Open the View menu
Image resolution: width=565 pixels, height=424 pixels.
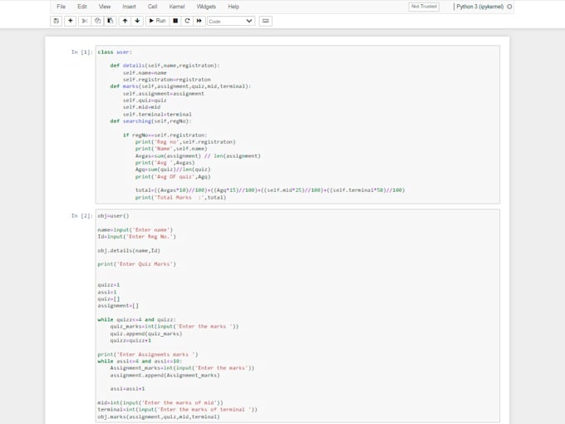click(105, 7)
